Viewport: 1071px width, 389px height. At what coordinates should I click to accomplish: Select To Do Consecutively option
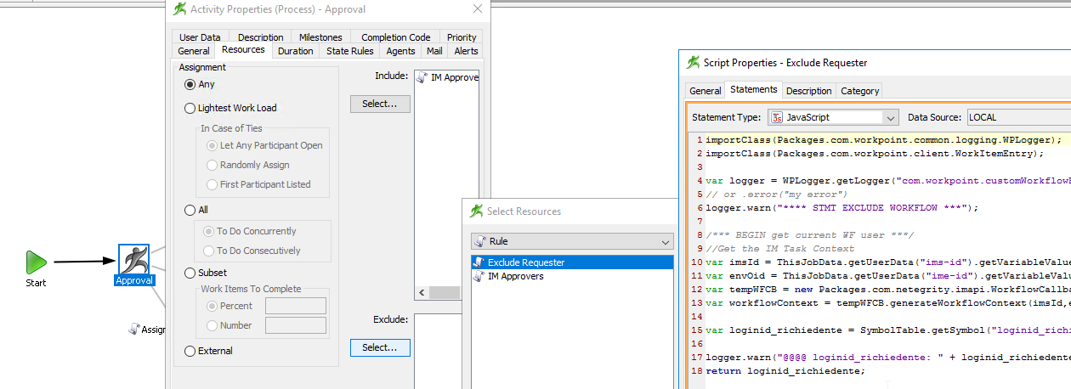pyautogui.click(x=208, y=251)
